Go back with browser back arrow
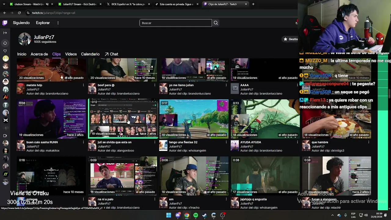 pos(5,13)
